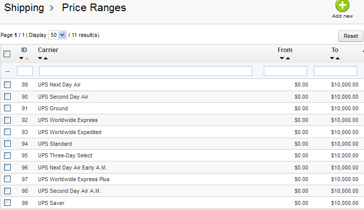Image resolution: width=364 pixels, height=210 pixels.
Task: Open UPS Saver carrier entry
Action: pyautogui.click(x=51, y=203)
